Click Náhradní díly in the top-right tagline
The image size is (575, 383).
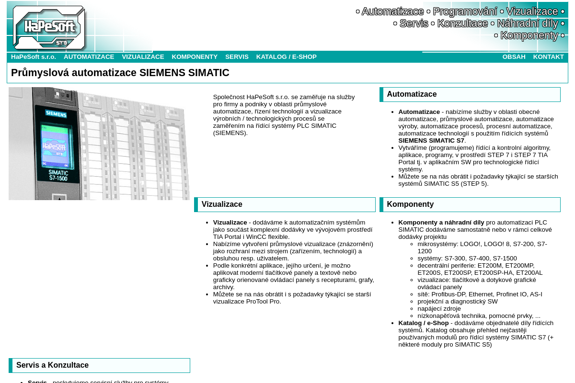(x=527, y=23)
